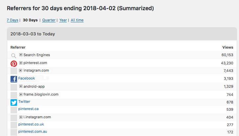Click the Pinterest logo icon
239x136 pixels.
(x=14, y=63)
